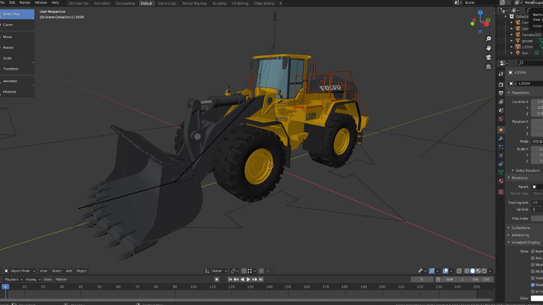Open the Window menu

point(41,3)
